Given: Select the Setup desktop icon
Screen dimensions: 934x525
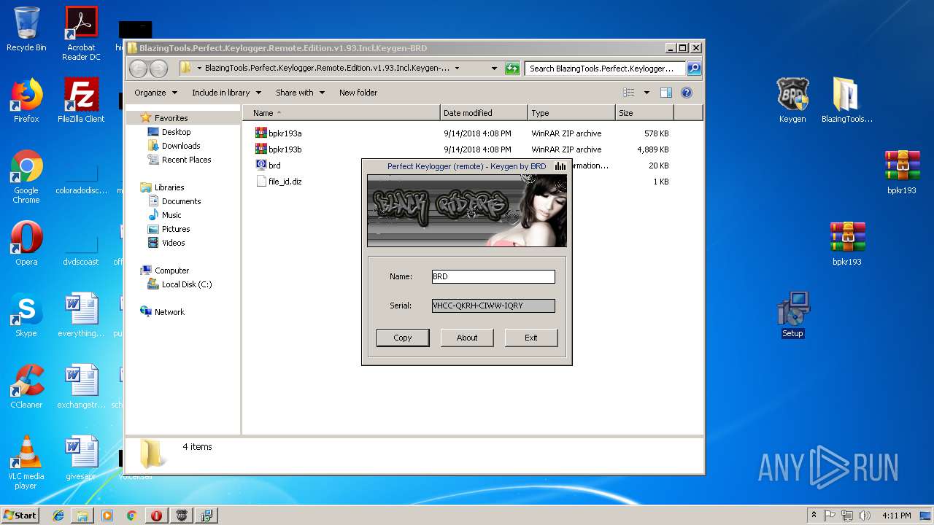Looking at the screenshot, I should [792, 316].
